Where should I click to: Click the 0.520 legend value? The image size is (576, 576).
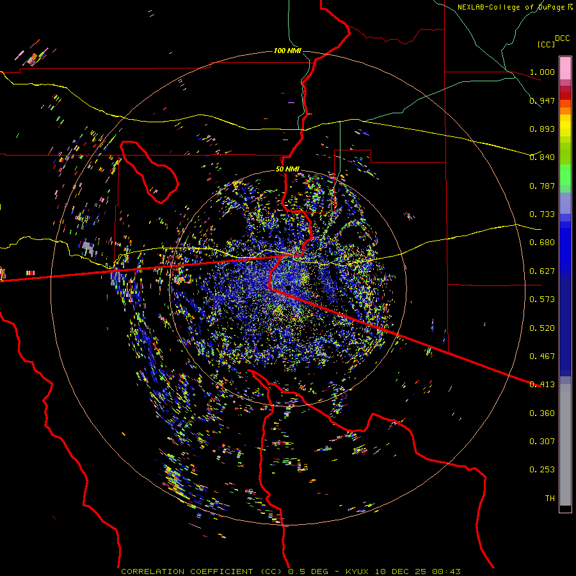pos(542,328)
